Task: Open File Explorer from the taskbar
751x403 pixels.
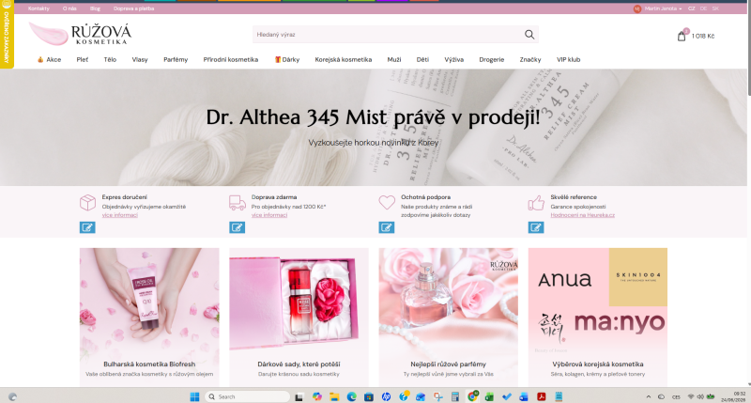Action: coord(334,396)
